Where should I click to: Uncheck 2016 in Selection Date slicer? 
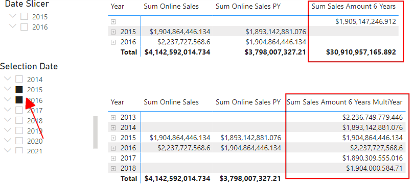pyautogui.click(x=19, y=100)
